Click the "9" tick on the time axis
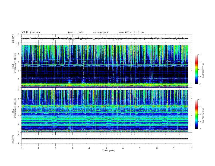The image size is (215, 166). [174, 148]
